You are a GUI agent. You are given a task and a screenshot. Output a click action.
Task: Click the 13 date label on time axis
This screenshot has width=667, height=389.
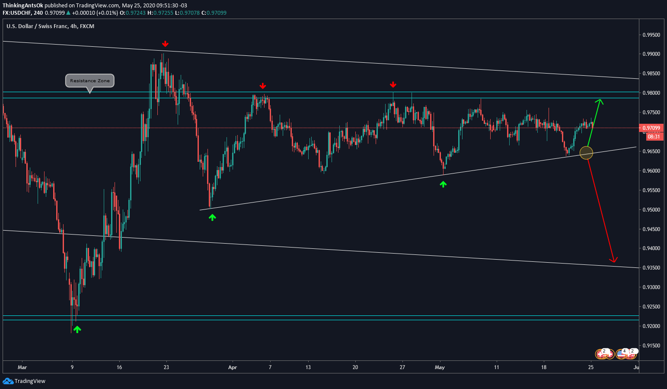pos(308,367)
